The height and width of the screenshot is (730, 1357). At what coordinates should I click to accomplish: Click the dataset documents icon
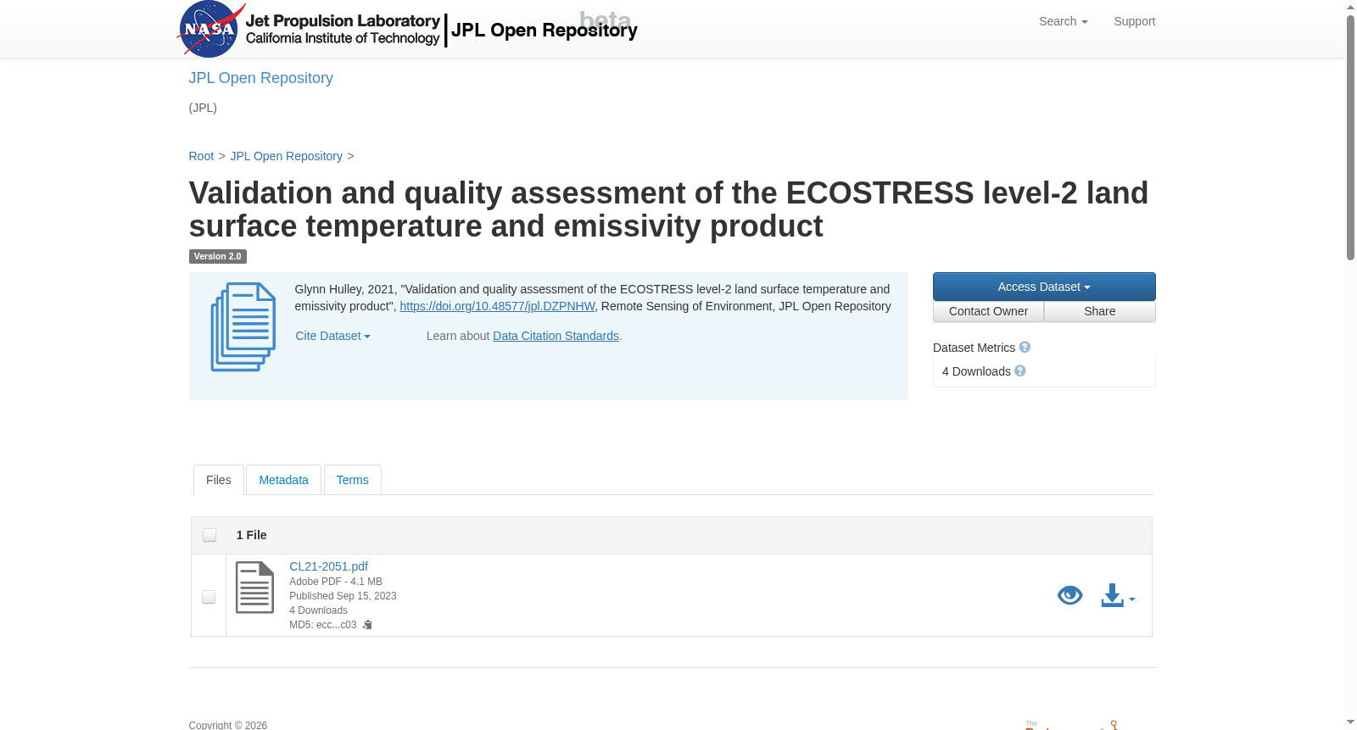243,327
